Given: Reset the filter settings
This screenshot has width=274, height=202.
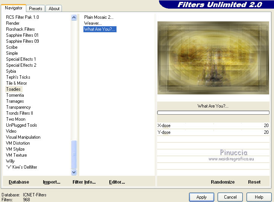Looking at the screenshot, I should point(254,182).
